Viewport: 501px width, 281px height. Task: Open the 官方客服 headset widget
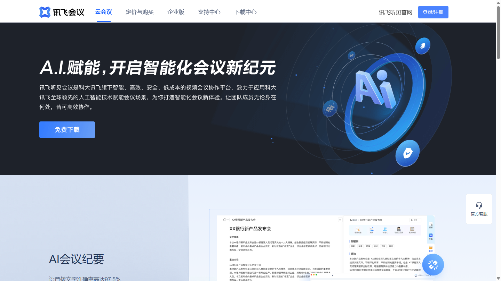pyautogui.click(x=479, y=209)
